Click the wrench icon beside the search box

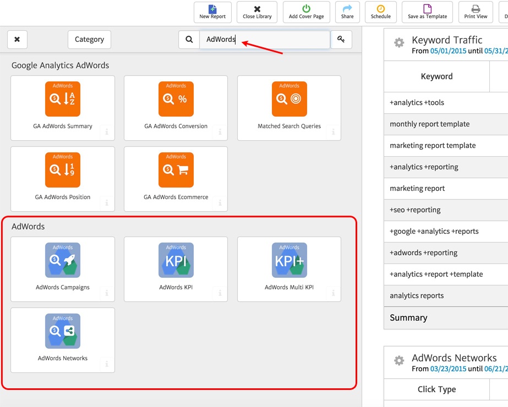[x=341, y=40]
